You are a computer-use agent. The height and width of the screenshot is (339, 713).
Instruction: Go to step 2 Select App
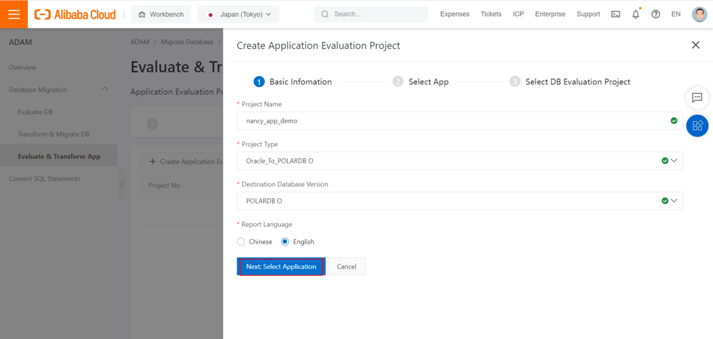pos(421,82)
